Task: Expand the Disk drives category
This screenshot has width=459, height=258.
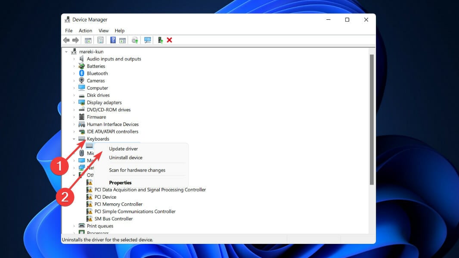Action: pos(74,95)
